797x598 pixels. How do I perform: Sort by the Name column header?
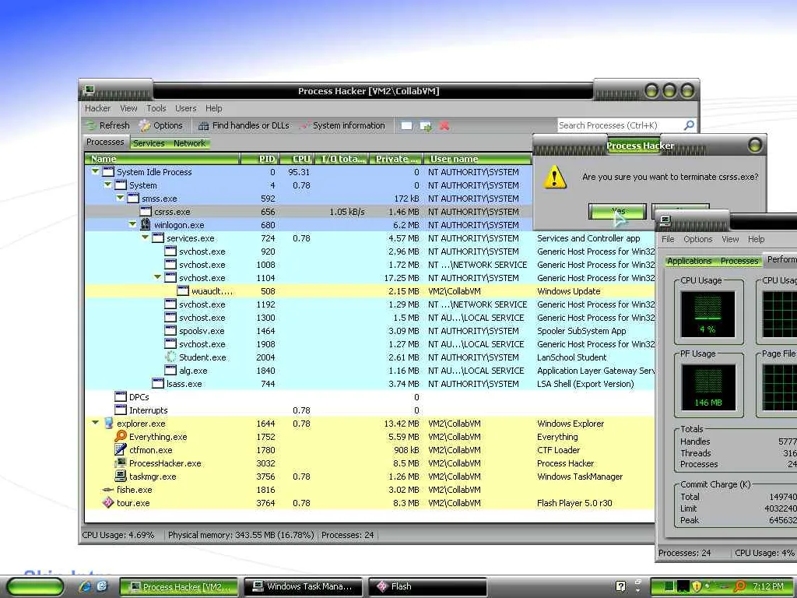[162, 159]
